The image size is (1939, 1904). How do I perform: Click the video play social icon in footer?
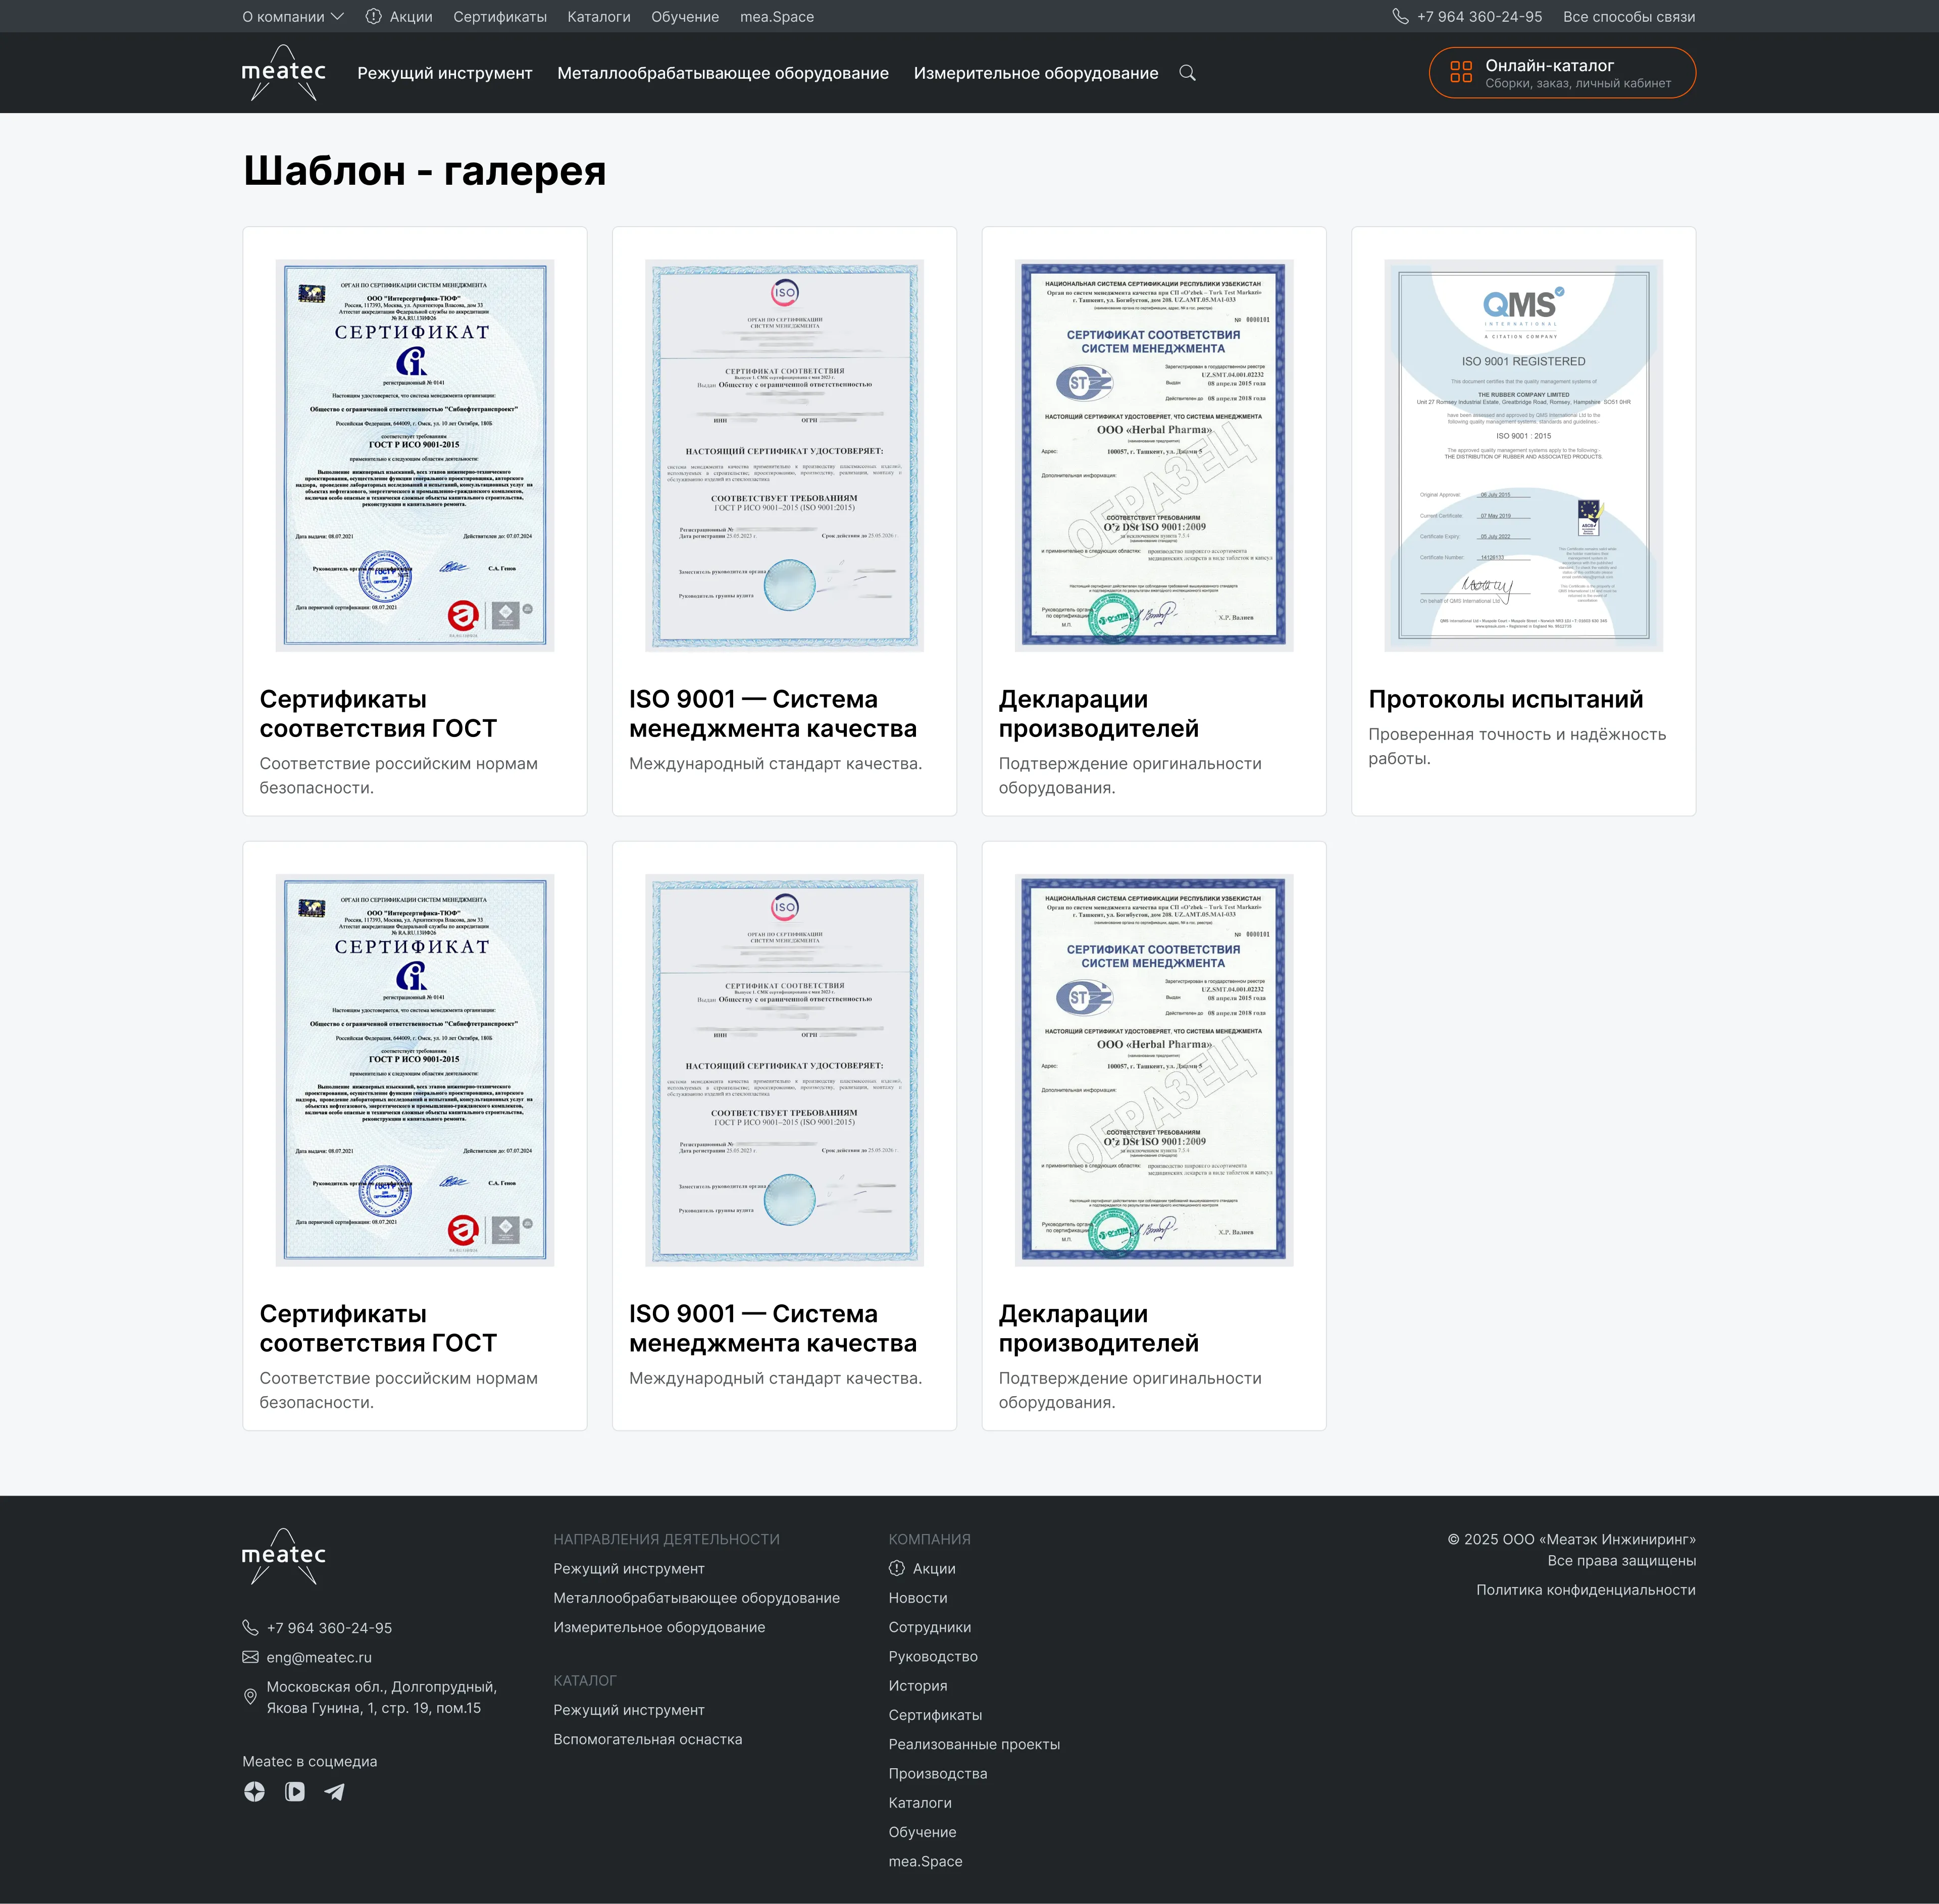[294, 1792]
